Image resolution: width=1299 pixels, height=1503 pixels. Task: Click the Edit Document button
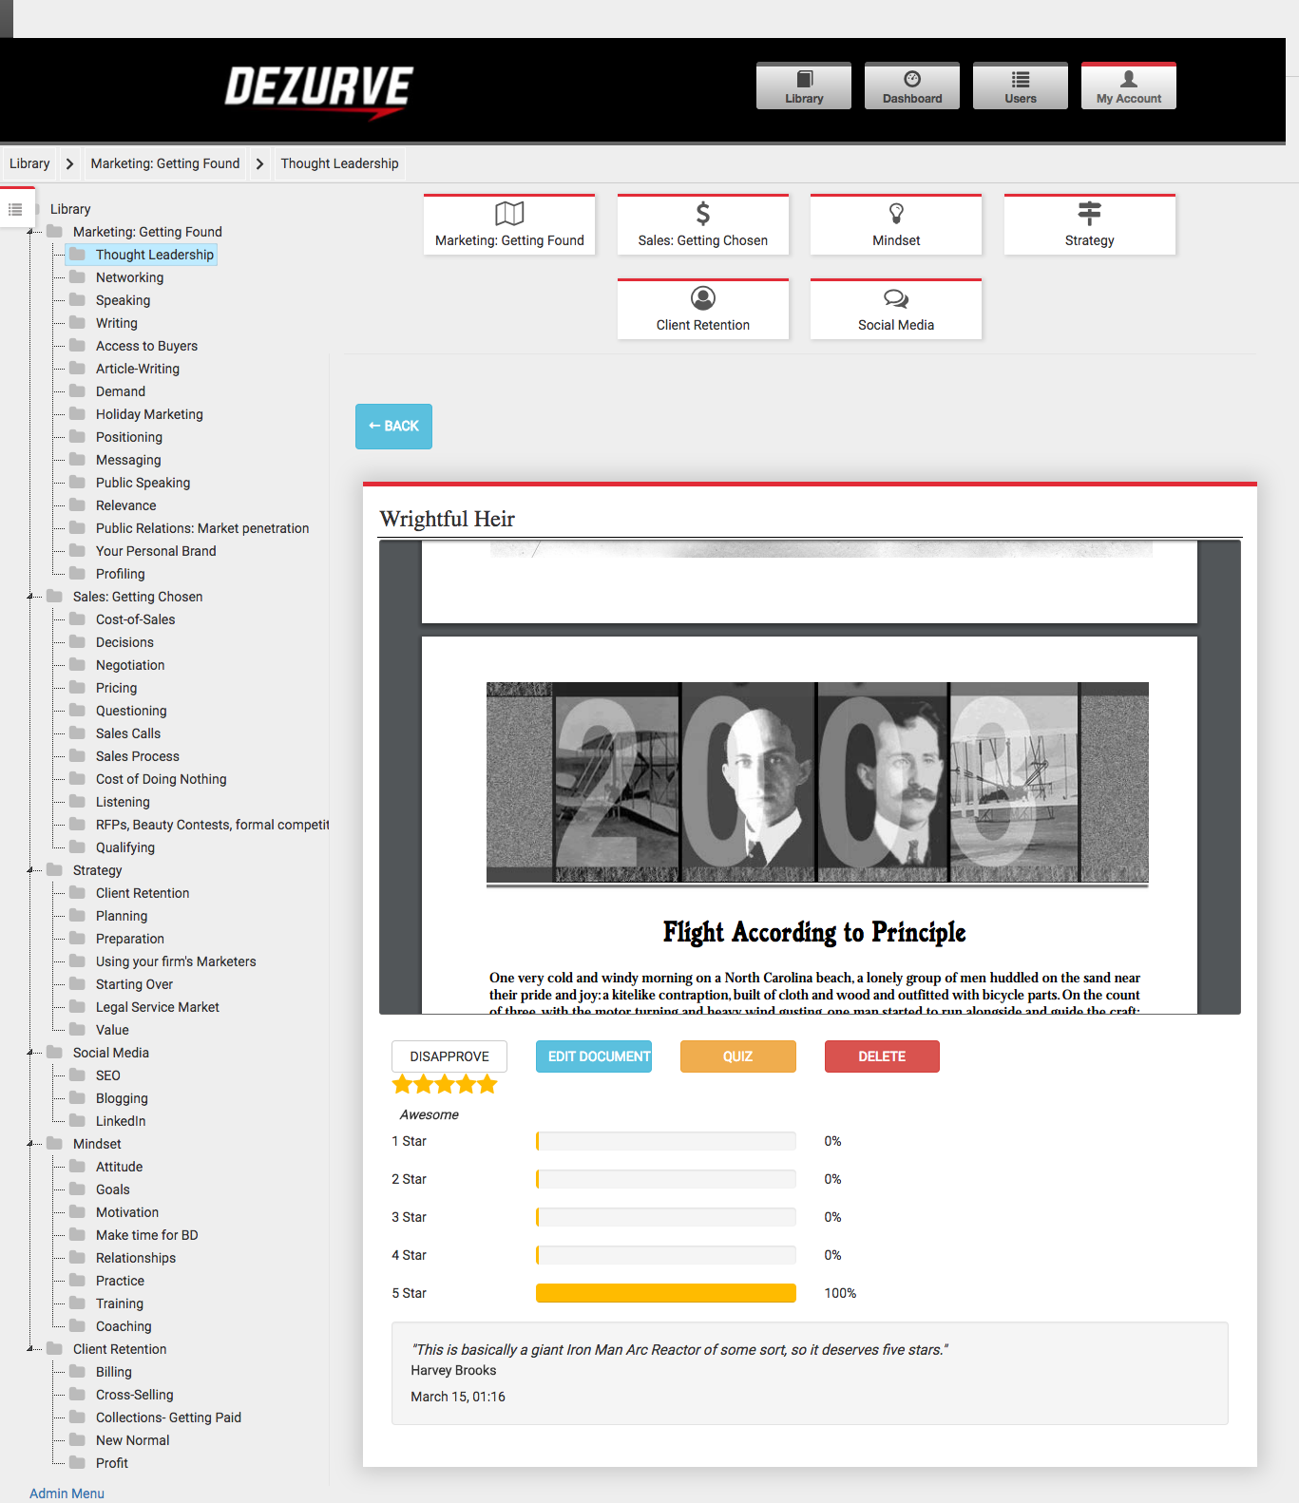tap(594, 1056)
